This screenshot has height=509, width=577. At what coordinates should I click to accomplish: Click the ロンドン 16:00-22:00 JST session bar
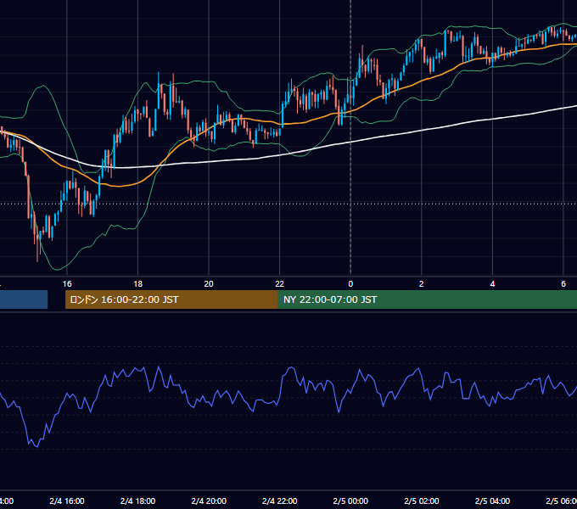pyautogui.click(x=171, y=299)
